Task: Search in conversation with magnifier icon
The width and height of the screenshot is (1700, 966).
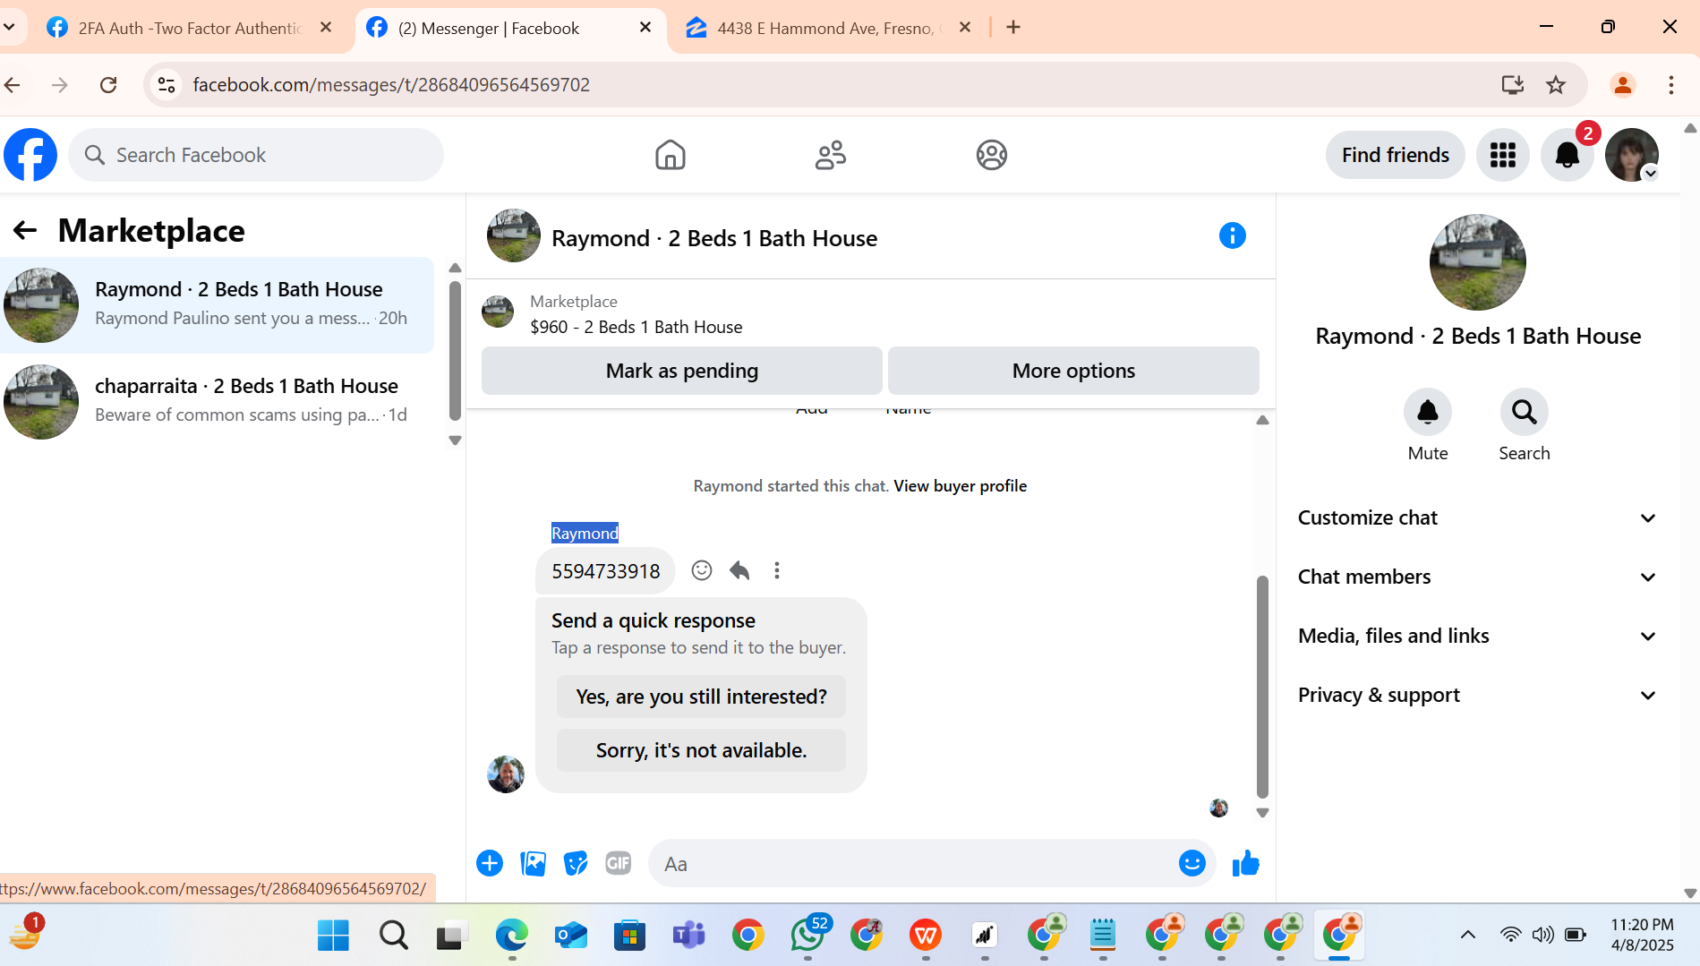Action: [x=1524, y=412]
